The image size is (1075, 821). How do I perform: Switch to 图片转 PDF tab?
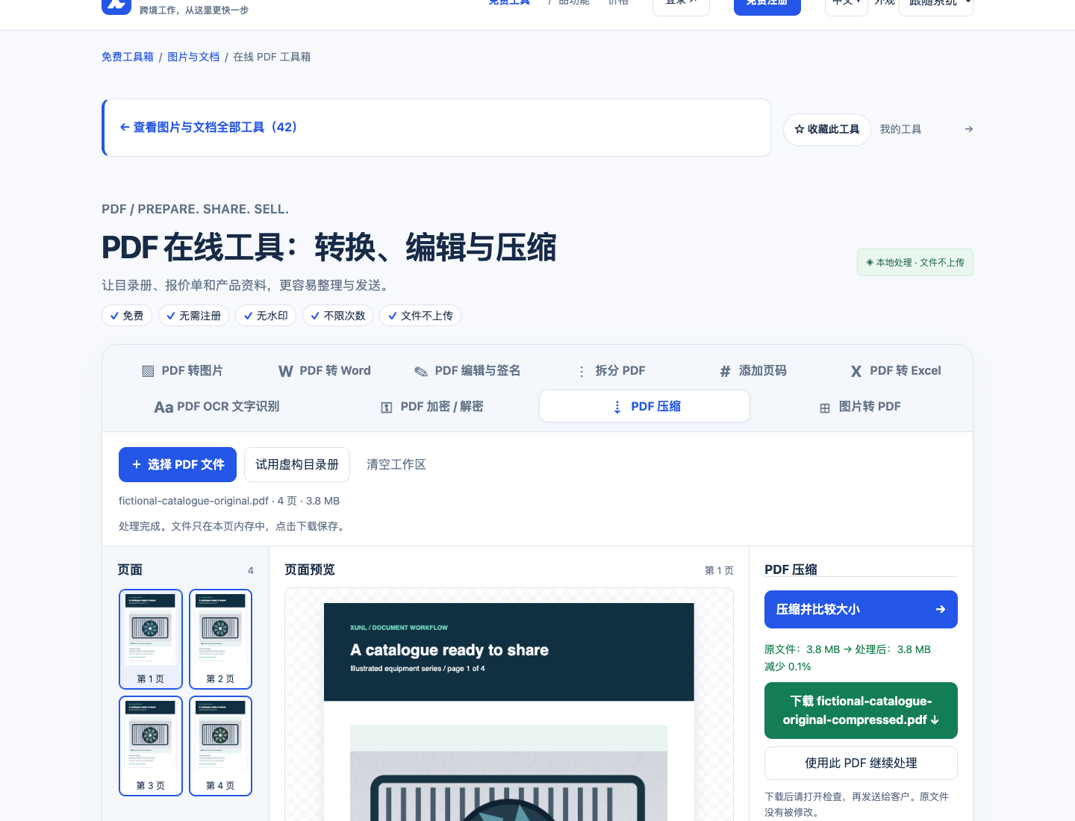point(859,407)
